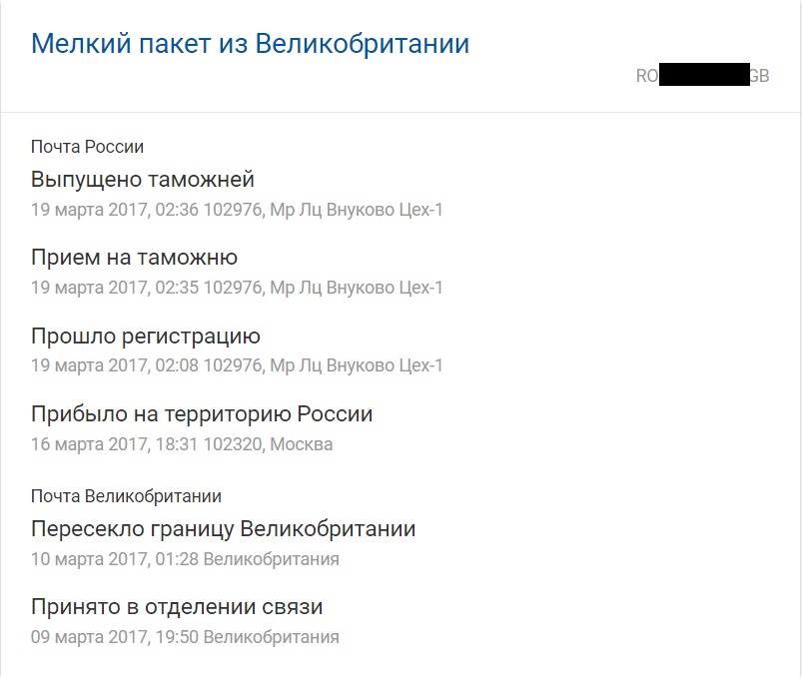Click the Почта Великобритании section label
The height and width of the screenshot is (685, 802).
tap(126, 496)
